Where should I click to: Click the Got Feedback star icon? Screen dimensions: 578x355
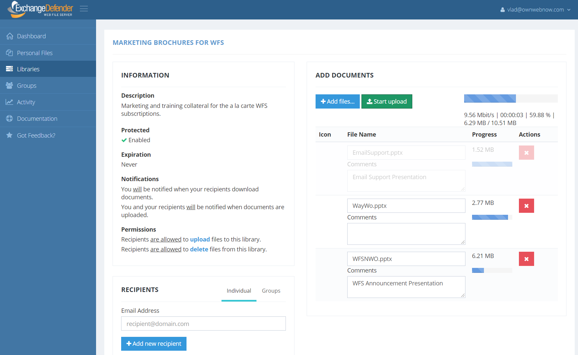coord(10,135)
